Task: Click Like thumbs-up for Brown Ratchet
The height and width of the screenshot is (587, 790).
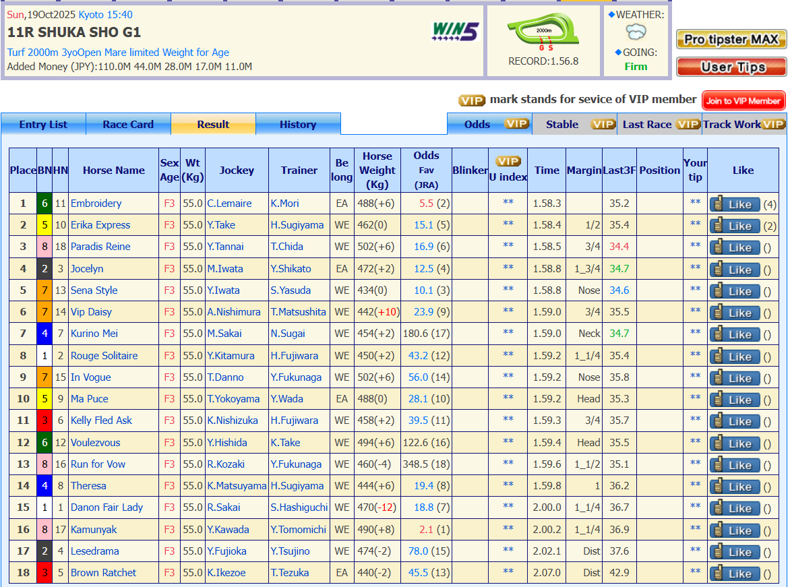Action: [x=734, y=574]
